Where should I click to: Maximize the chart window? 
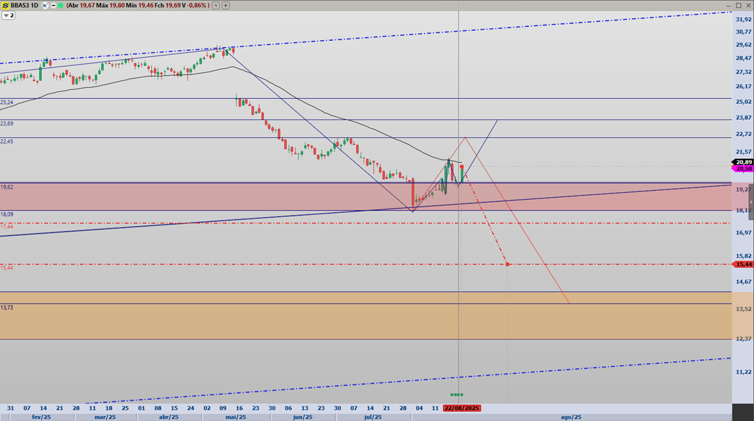pyautogui.click(x=739, y=5)
